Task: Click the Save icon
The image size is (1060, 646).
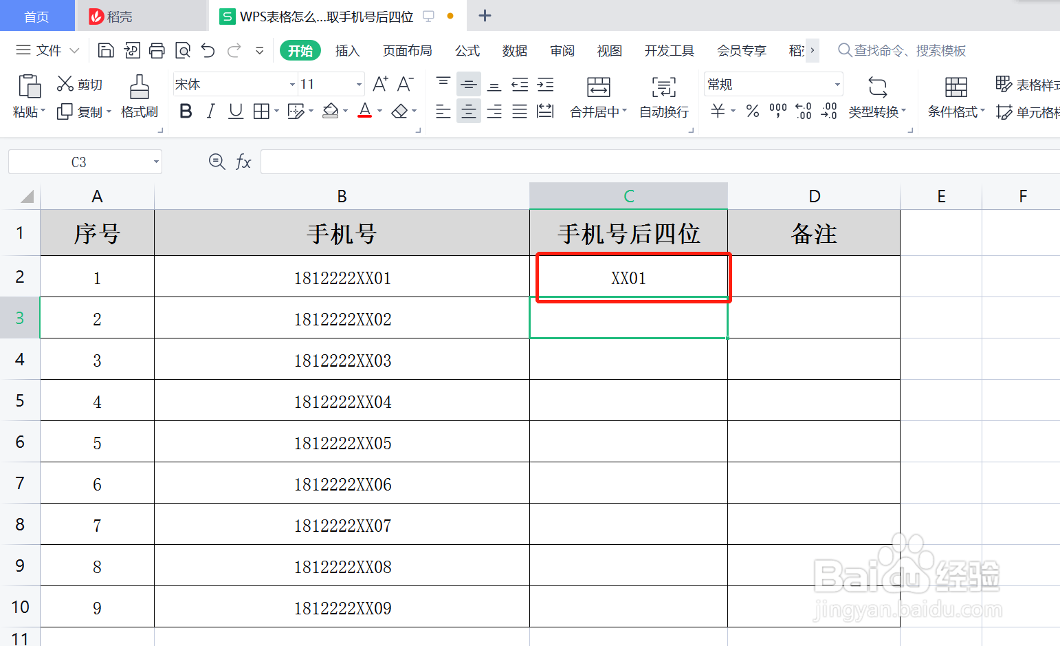Action: click(105, 50)
